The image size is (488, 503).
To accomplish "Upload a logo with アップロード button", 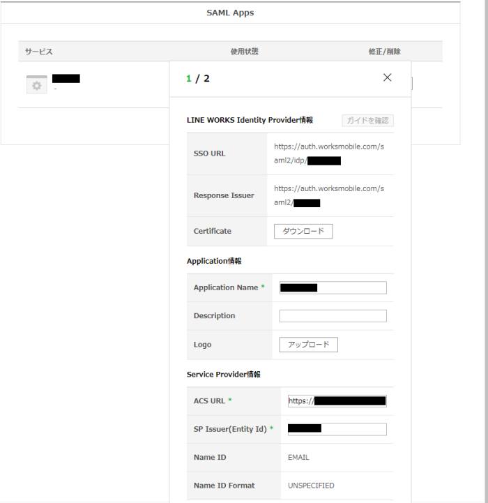I will tap(308, 345).
